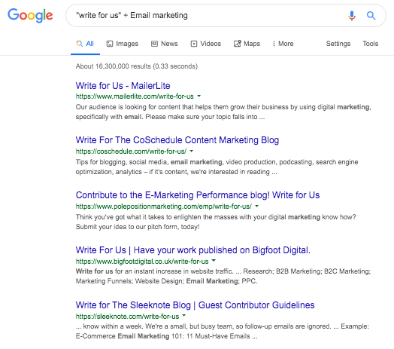The width and height of the screenshot is (394, 349).
Task: Open Write for Us - MailerLite result
Action: [x=123, y=86]
